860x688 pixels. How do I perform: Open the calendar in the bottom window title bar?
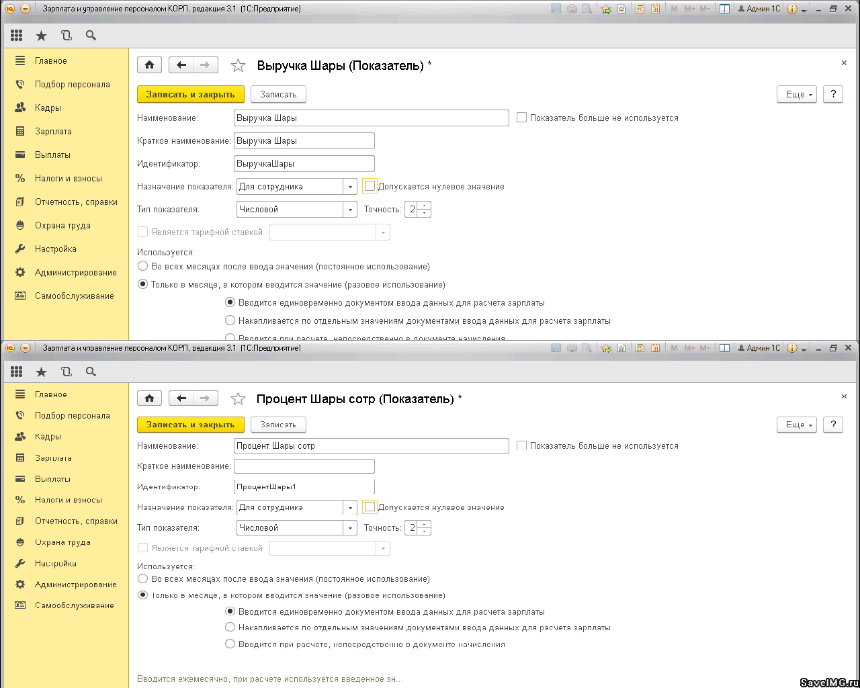655,348
